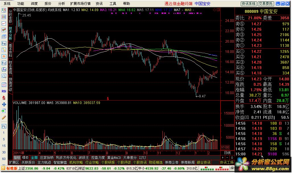
Task: Click the multi-window icon in sidebar
Action: point(4,37)
